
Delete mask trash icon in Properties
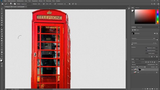coord(157,57)
